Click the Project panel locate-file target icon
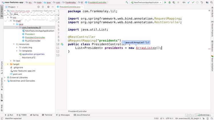Screen dimensions: 214x120 click(39, 7)
